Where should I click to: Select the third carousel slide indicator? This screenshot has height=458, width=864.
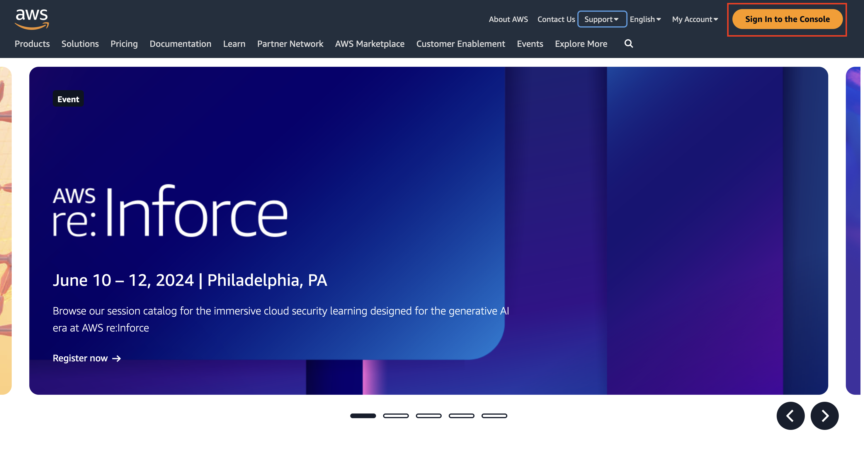428,416
